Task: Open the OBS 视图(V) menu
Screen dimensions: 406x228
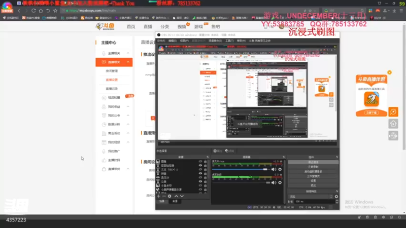Action: [184, 41]
